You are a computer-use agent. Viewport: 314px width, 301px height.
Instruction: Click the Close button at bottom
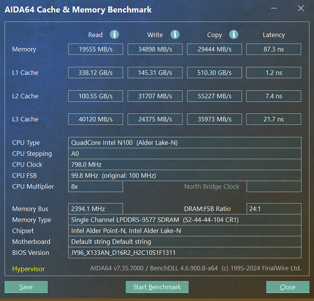pos(287,287)
